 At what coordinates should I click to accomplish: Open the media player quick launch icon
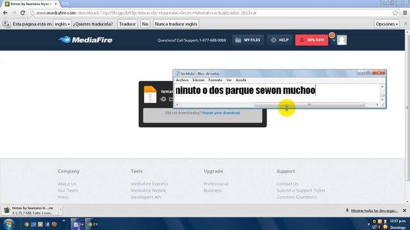(x=40, y=224)
